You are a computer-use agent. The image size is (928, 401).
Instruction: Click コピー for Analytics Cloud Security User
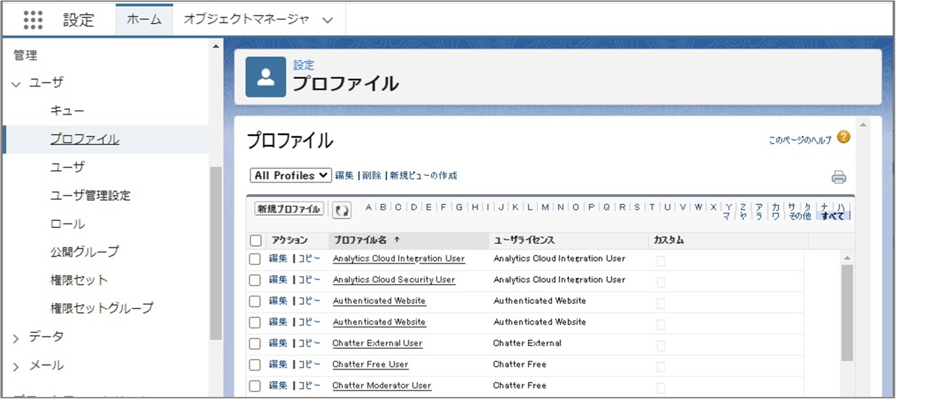(x=309, y=279)
